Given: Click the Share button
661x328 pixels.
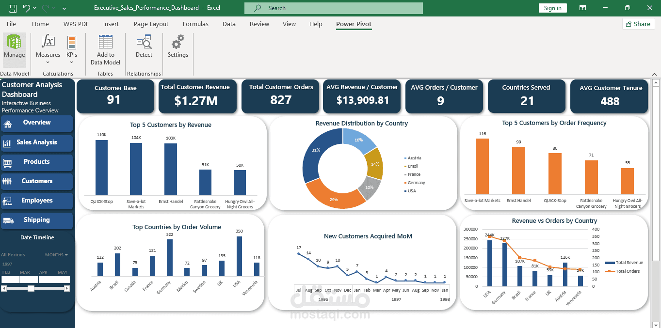Looking at the screenshot, I should 638,24.
